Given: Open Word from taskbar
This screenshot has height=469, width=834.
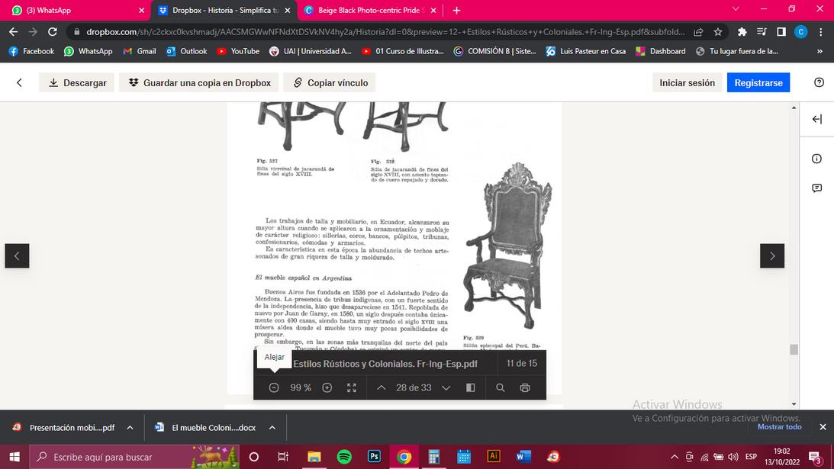Looking at the screenshot, I should [523, 457].
